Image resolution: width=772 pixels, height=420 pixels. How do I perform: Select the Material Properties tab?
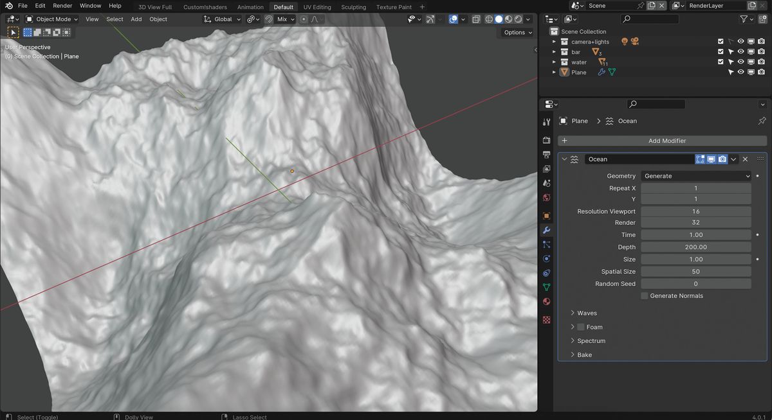point(546,301)
